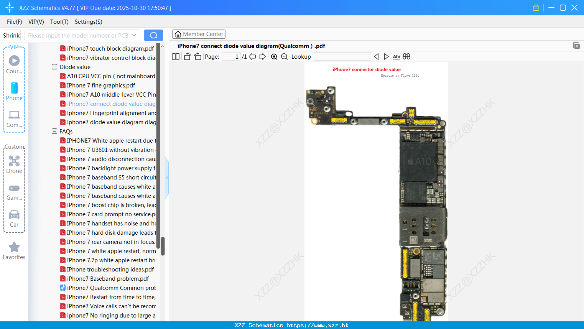Screen dimensions: 584x329
Task: Open the Tool(T) menu
Action: click(x=59, y=22)
